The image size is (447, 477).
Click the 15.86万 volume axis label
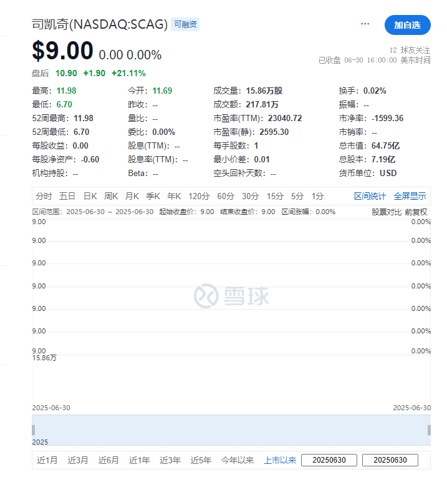(x=44, y=358)
